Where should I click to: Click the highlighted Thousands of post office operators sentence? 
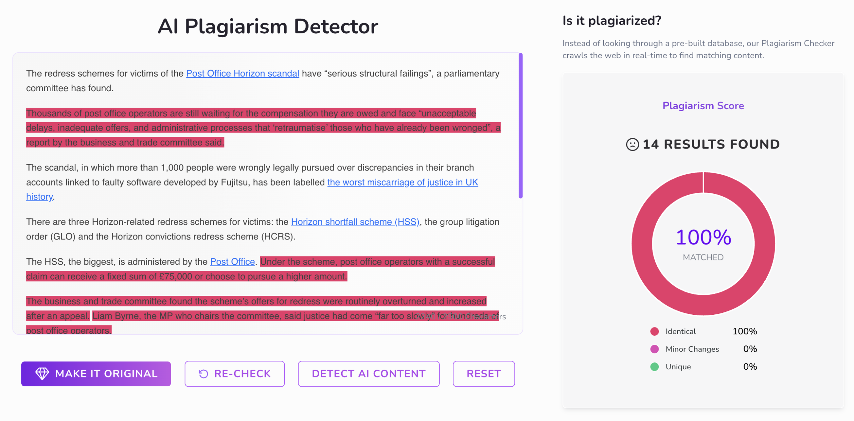[263, 128]
